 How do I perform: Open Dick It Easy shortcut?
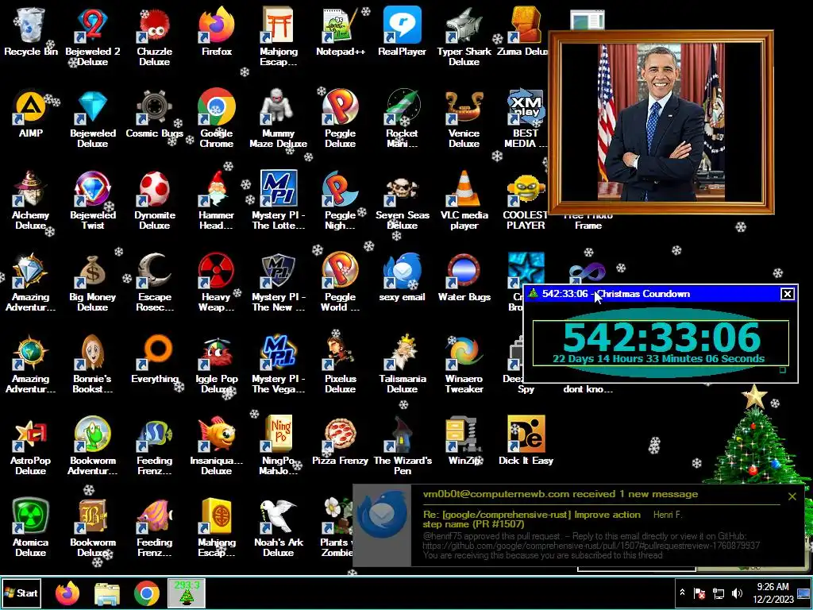[x=526, y=441]
